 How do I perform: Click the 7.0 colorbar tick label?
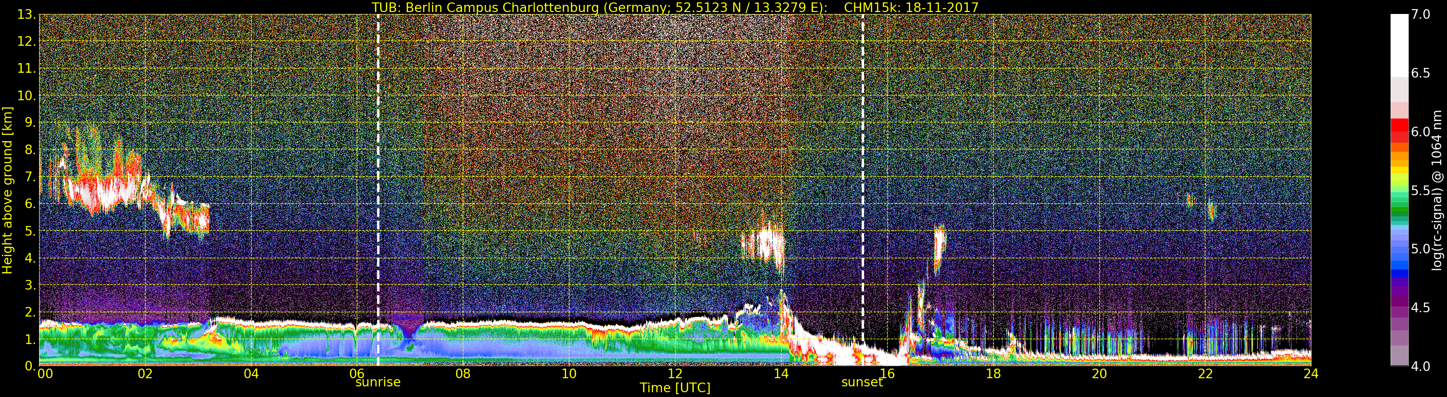click(1420, 14)
